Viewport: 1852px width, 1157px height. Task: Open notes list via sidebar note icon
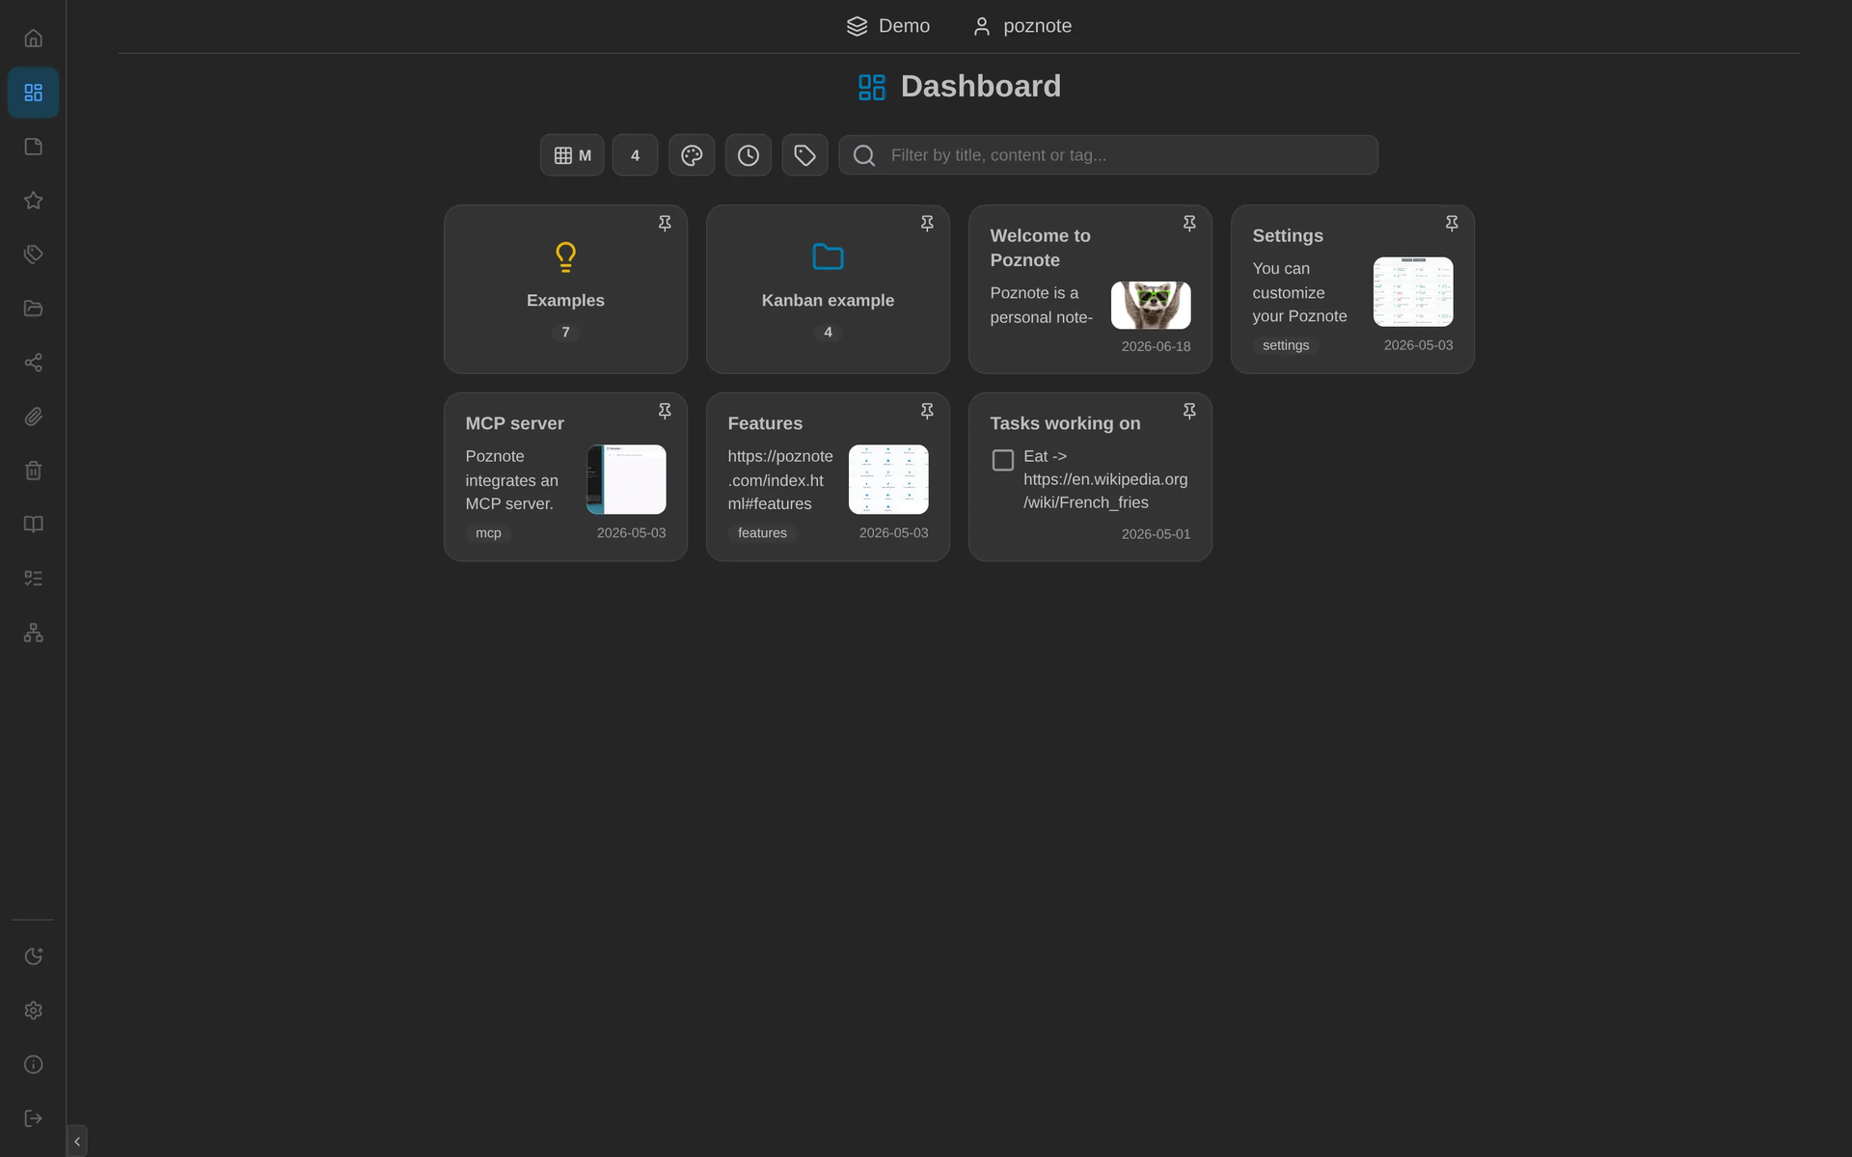point(34,147)
